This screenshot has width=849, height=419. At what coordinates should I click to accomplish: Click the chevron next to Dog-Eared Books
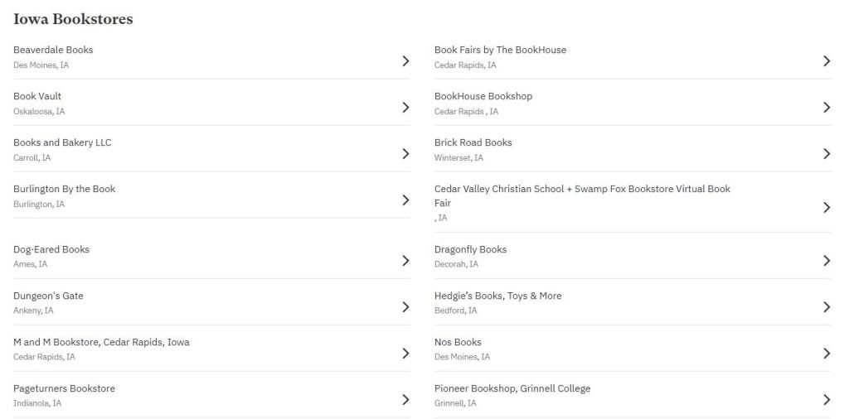pos(405,260)
